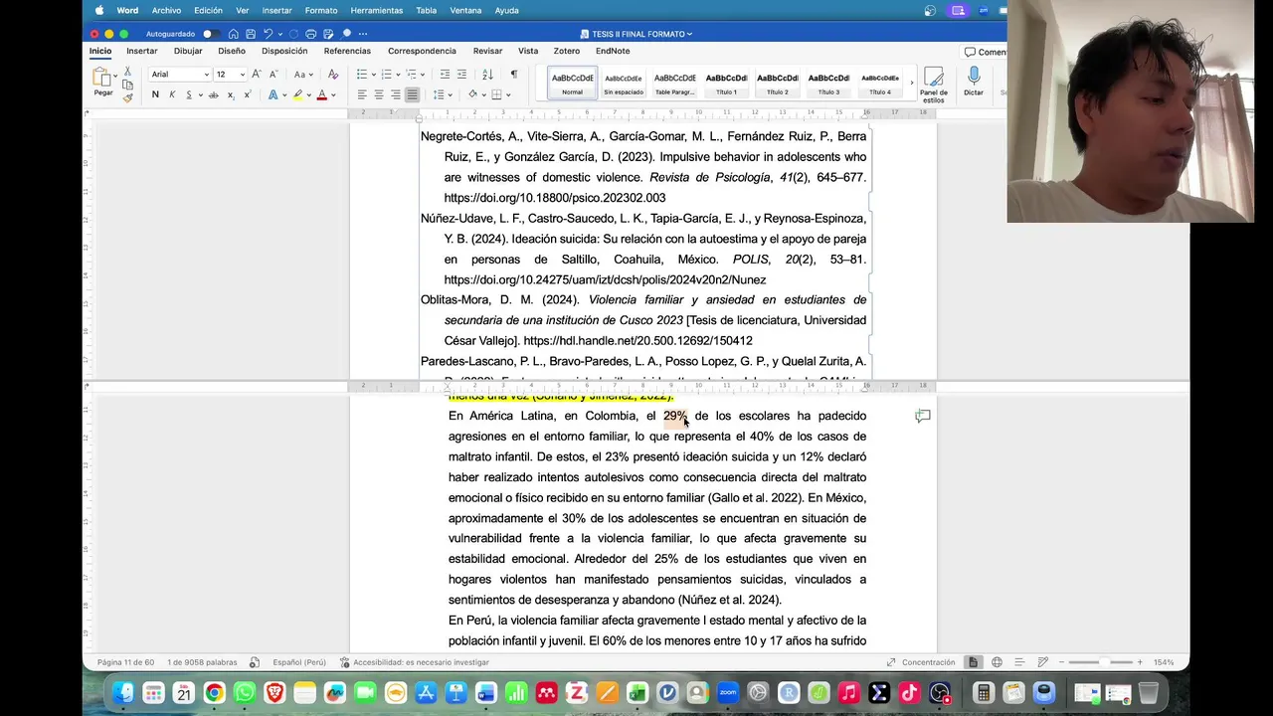
Task: Toggle superscript formatting
Action: pyautogui.click(x=247, y=94)
